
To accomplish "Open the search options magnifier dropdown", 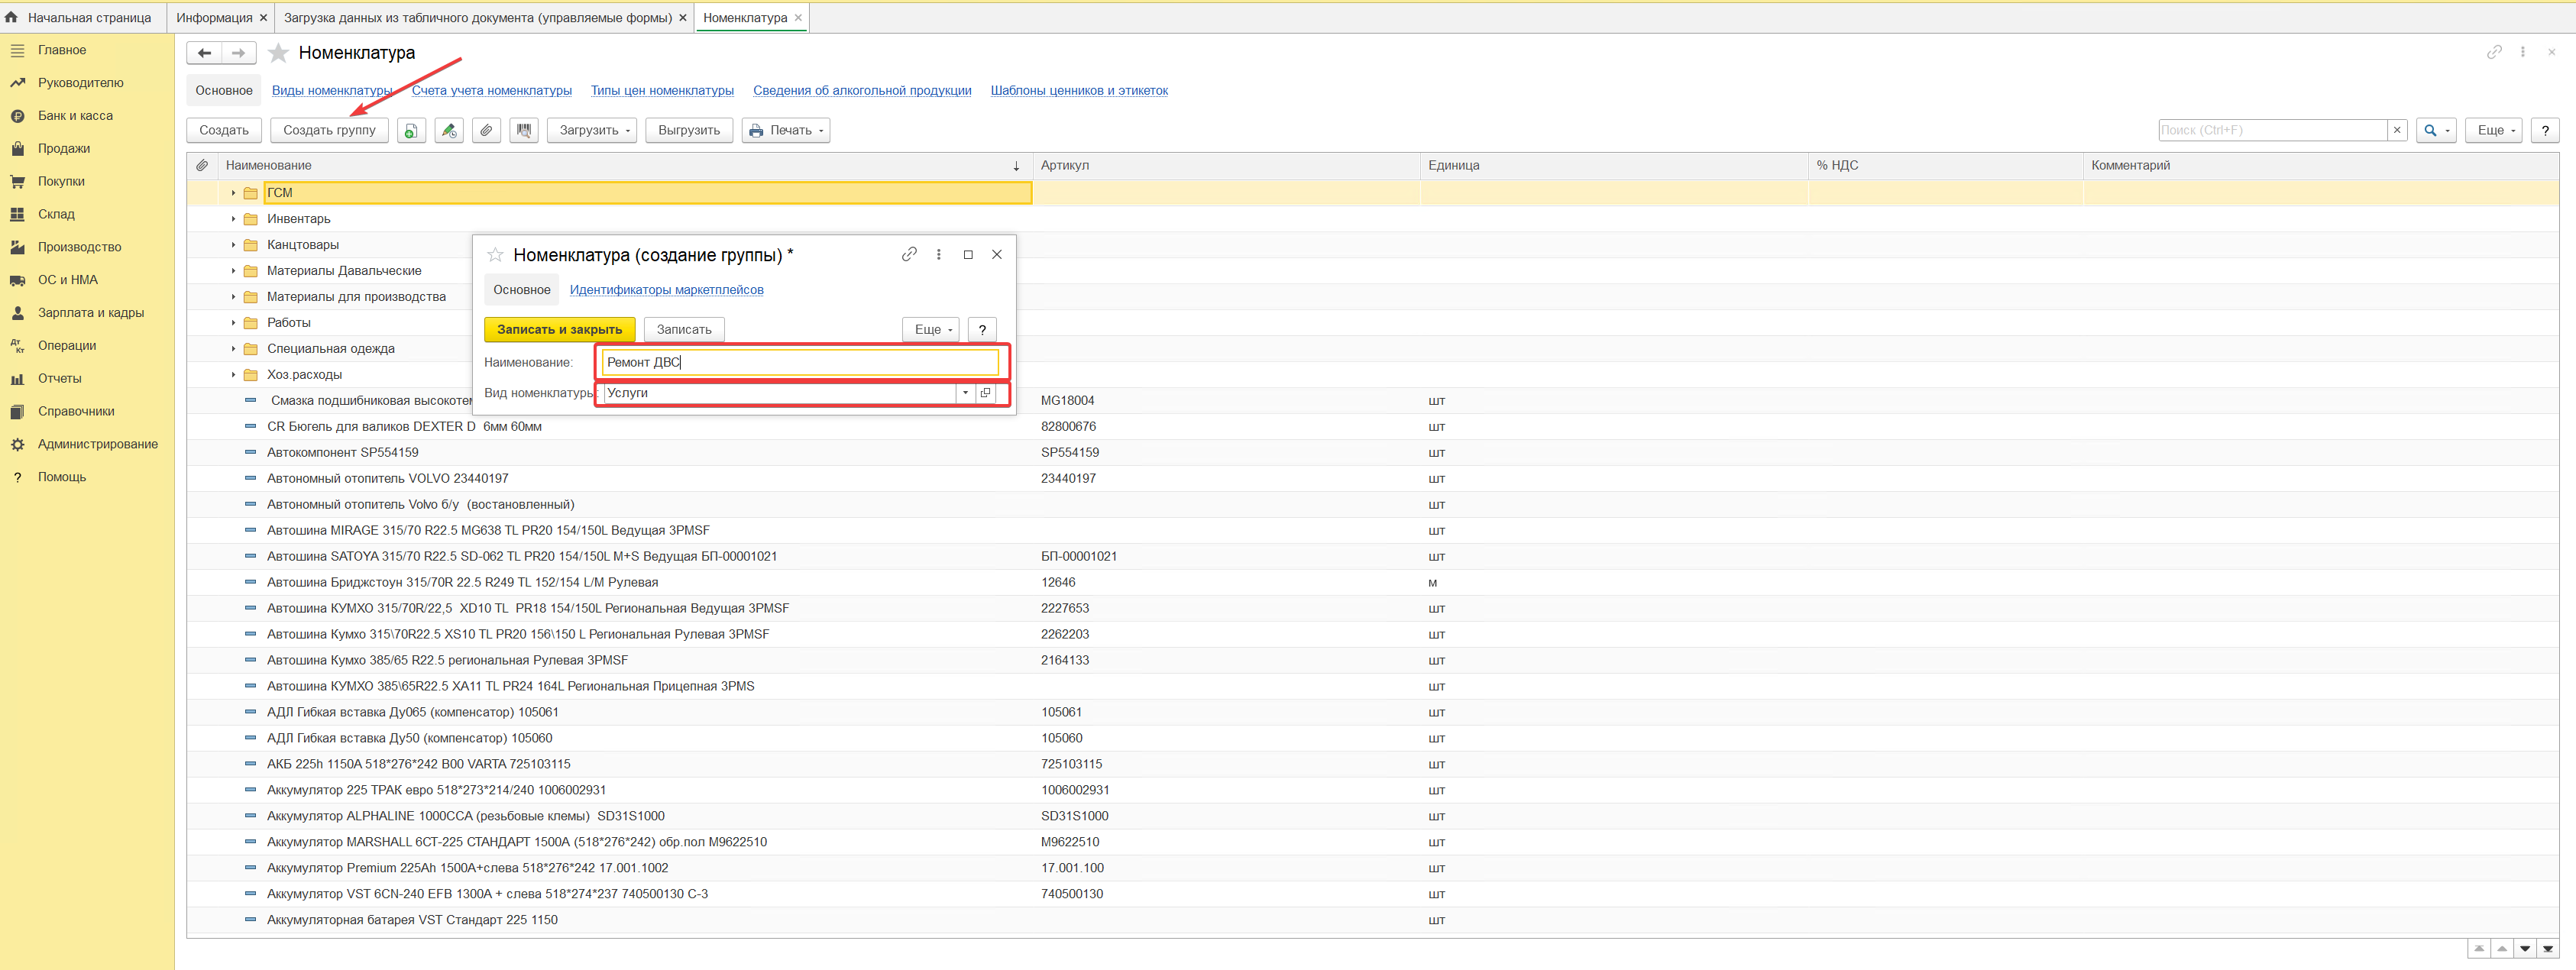I will (2436, 130).
